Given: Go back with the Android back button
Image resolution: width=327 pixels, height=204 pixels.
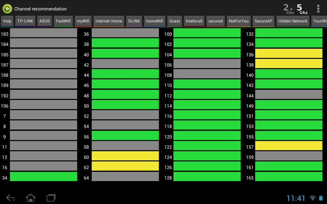Looking at the screenshot, I should point(10,198).
